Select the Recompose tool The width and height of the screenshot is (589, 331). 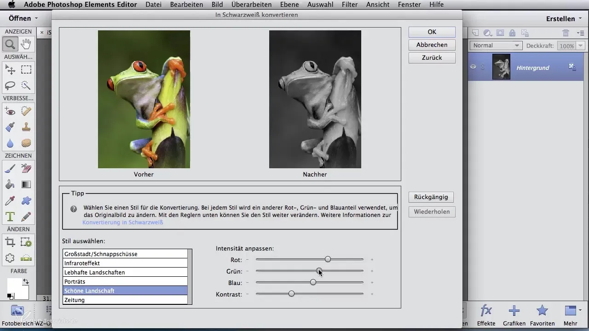pyautogui.click(x=26, y=242)
